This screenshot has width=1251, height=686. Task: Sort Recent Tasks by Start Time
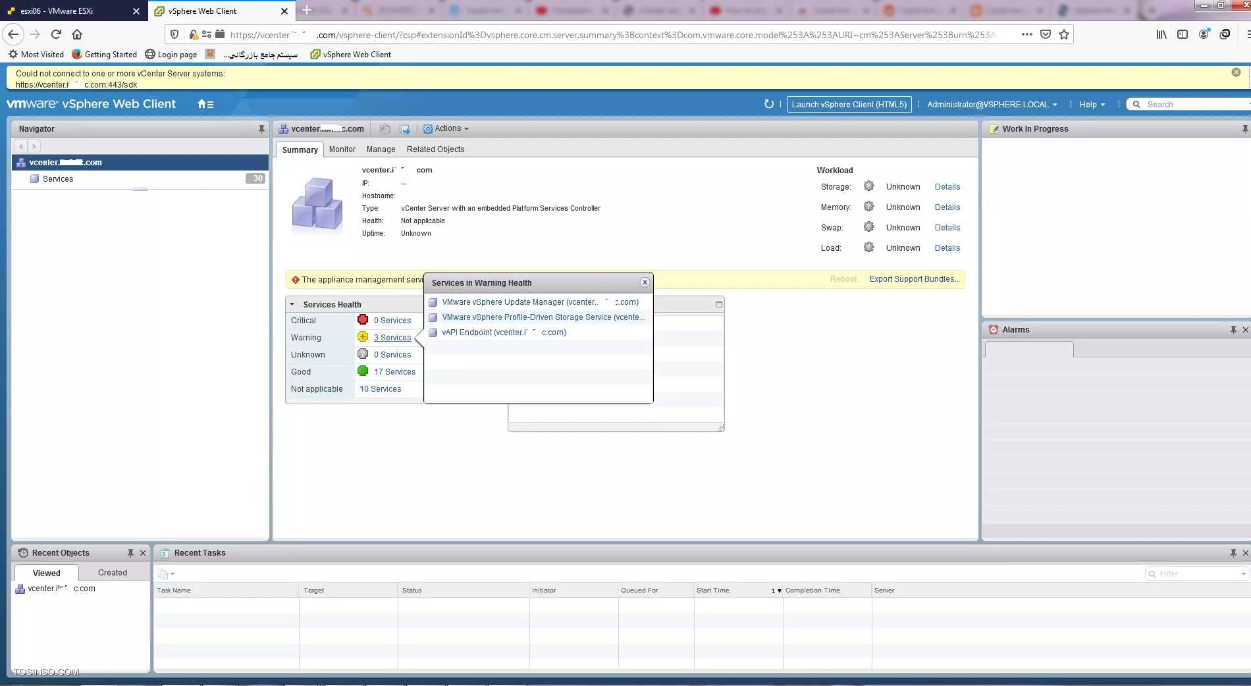(737, 591)
